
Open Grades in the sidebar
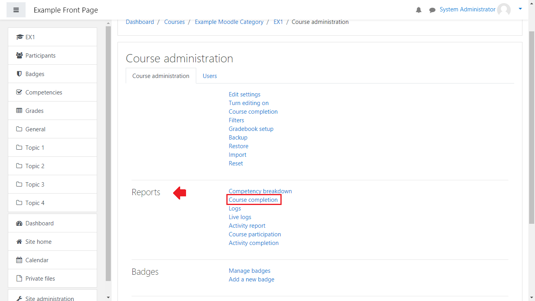tap(34, 111)
